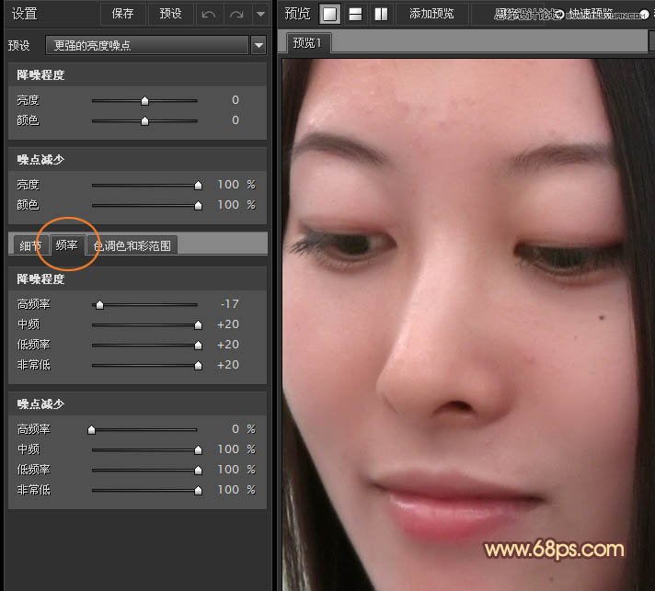655x591 pixels.
Task: Click 噪点减少 颜色 slider handle at 100%
Action: point(198,205)
